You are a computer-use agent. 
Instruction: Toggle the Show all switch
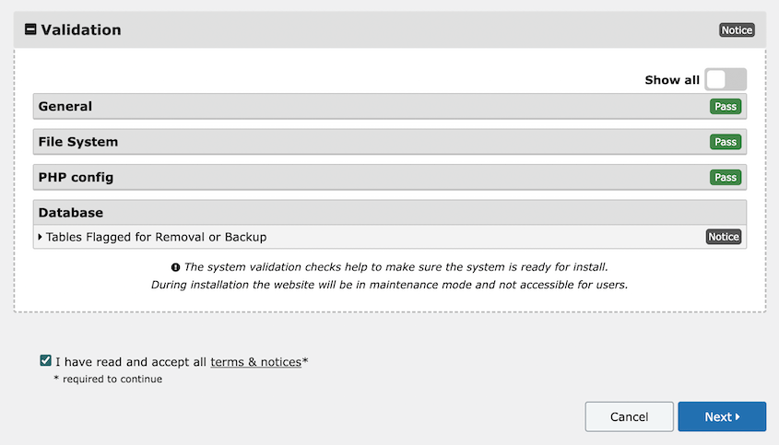(x=725, y=79)
